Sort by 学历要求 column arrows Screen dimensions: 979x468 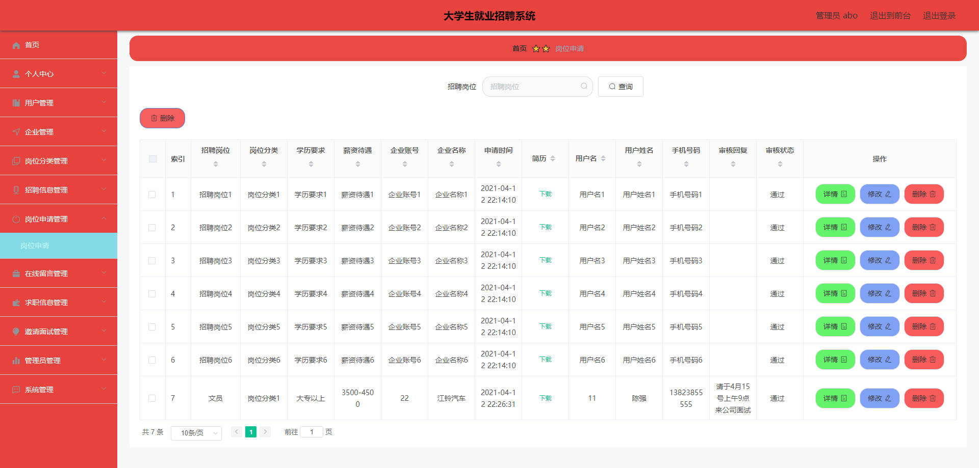point(311,164)
